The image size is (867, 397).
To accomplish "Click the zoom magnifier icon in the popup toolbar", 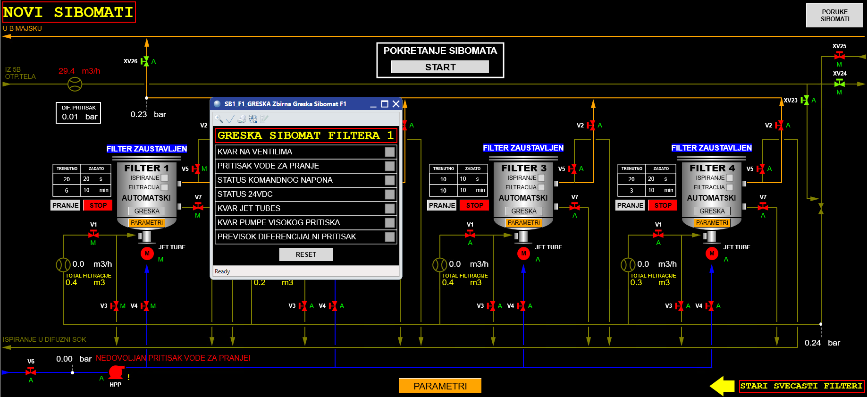I will 219,118.
